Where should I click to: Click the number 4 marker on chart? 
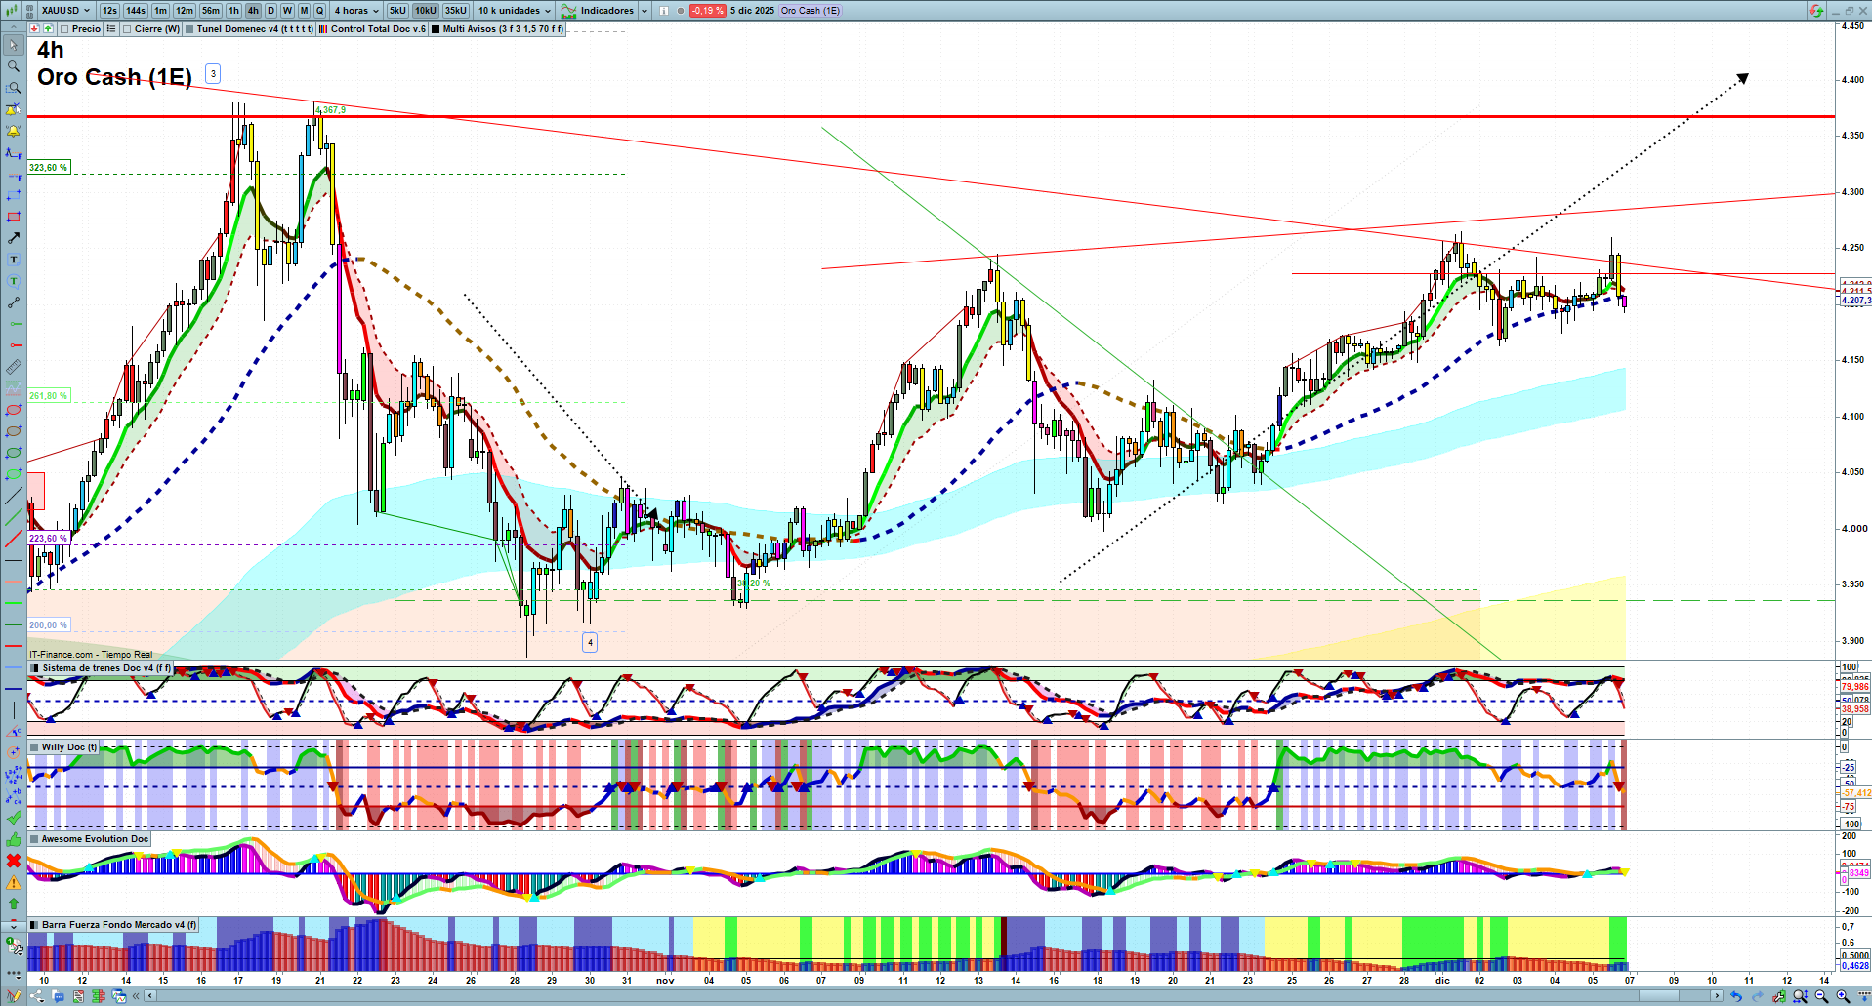(x=590, y=642)
